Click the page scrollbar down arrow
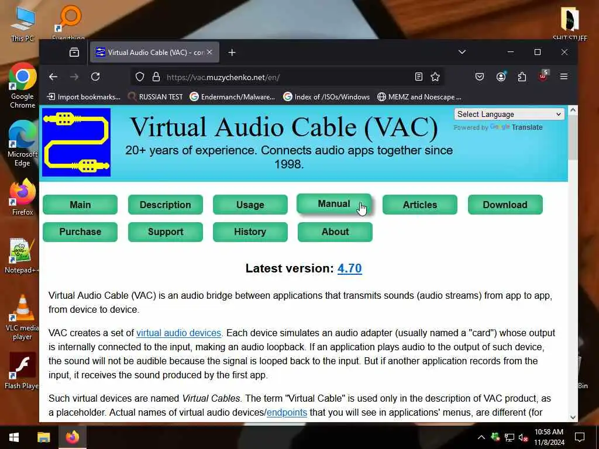This screenshot has width=599, height=449. [x=573, y=417]
